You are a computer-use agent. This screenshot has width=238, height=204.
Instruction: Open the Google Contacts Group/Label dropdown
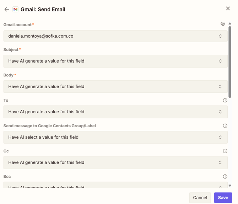[115, 137]
